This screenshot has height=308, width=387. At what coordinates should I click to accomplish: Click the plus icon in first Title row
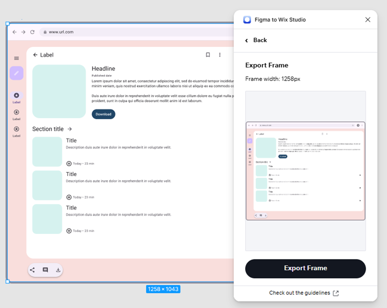coord(69,163)
